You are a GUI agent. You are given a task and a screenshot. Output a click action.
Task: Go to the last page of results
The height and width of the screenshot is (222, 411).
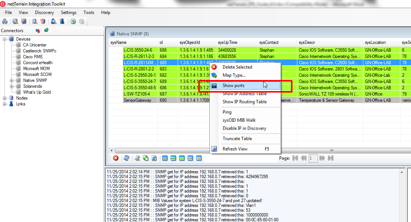pos(330,158)
